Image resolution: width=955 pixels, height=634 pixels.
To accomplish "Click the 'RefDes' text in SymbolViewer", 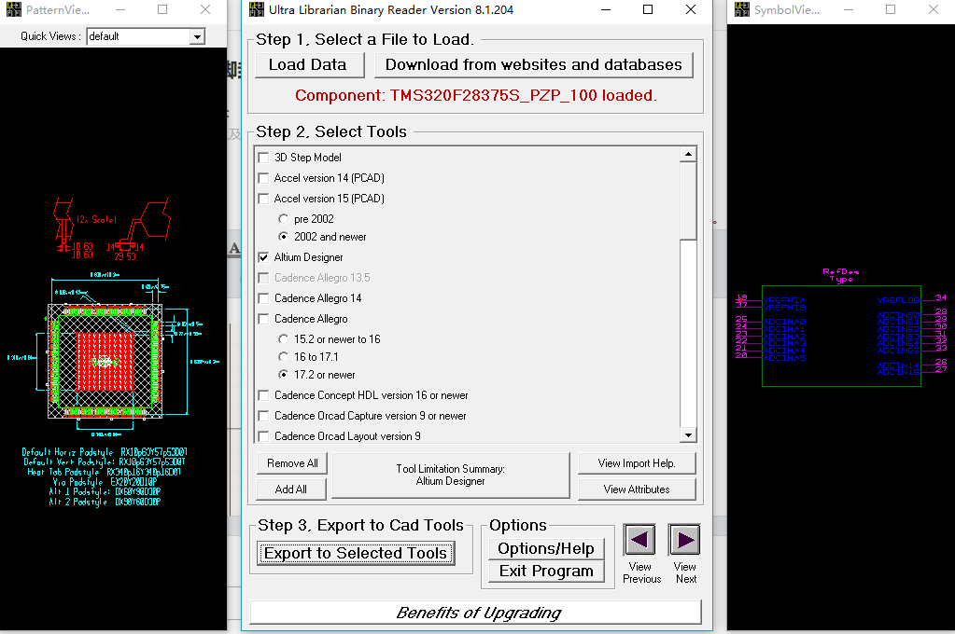I will [840, 271].
